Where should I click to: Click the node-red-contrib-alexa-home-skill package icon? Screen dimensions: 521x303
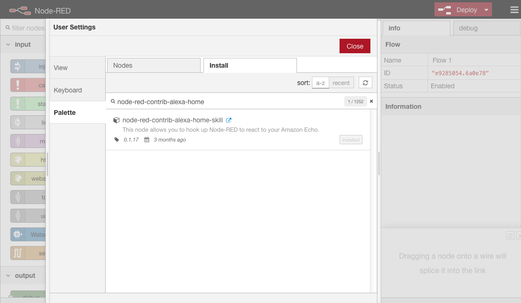click(116, 120)
